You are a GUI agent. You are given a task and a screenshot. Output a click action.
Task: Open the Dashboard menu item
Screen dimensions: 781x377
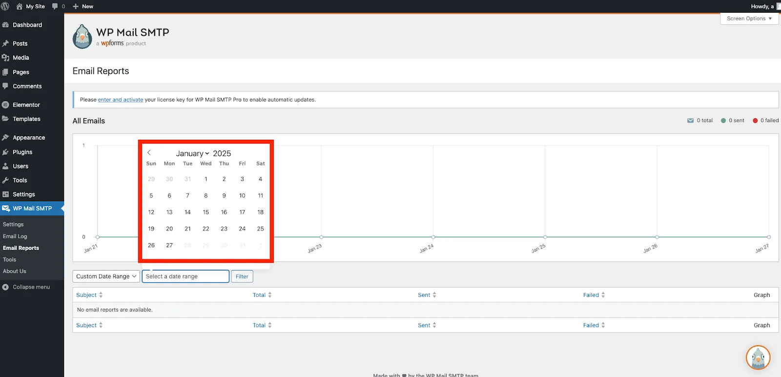(27, 25)
